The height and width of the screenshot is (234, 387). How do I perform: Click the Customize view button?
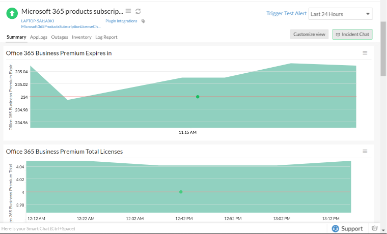point(309,34)
